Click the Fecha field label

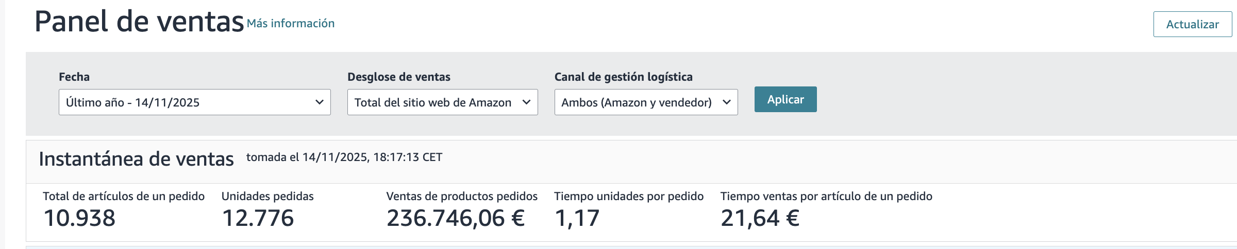click(74, 77)
